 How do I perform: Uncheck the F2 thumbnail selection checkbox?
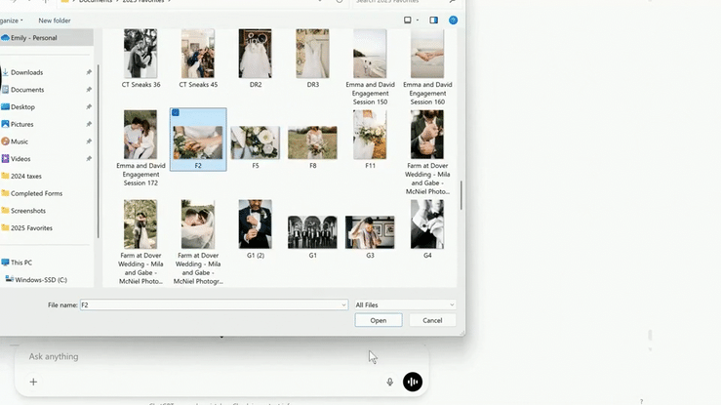(176, 112)
